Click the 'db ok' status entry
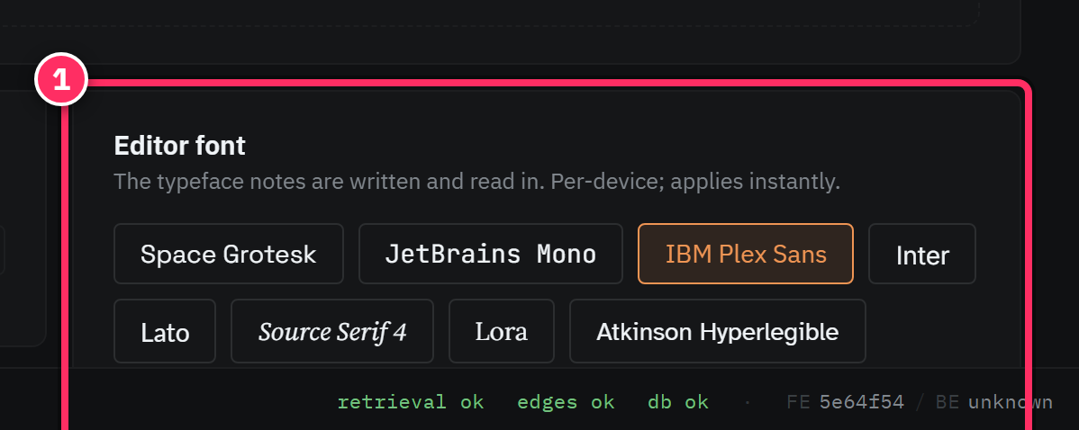Screen dimensions: 1079x430 (678, 402)
